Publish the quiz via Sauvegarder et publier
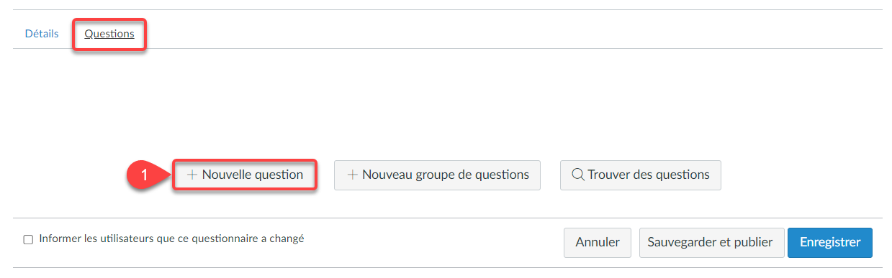Screen dimensions: 892x278 pyautogui.click(x=711, y=243)
